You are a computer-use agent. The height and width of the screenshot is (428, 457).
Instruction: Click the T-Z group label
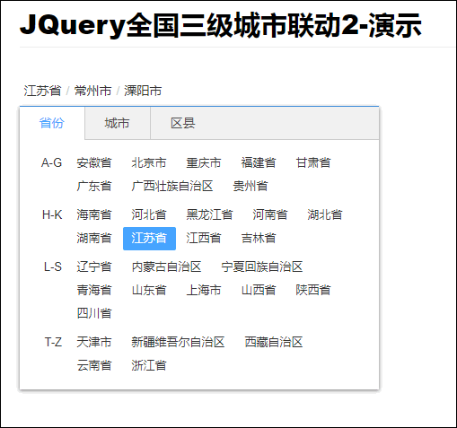click(53, 342)
